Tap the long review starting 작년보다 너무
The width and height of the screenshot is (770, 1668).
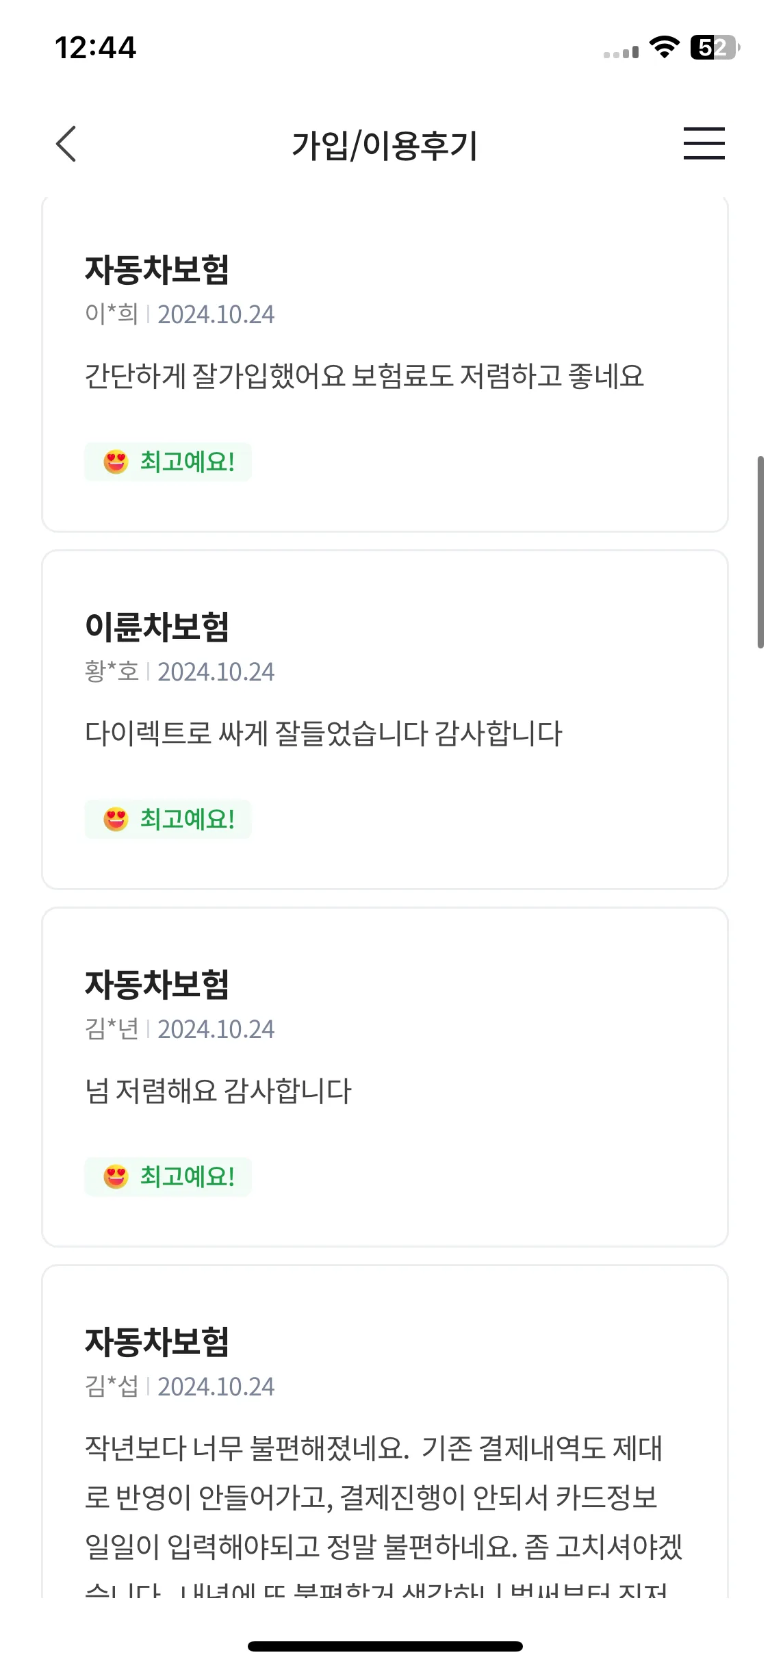click(x=383, y=1513)
